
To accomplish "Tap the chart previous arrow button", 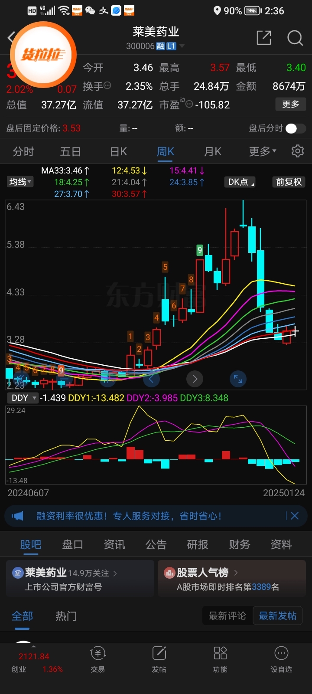I will [x=151, y=379].
